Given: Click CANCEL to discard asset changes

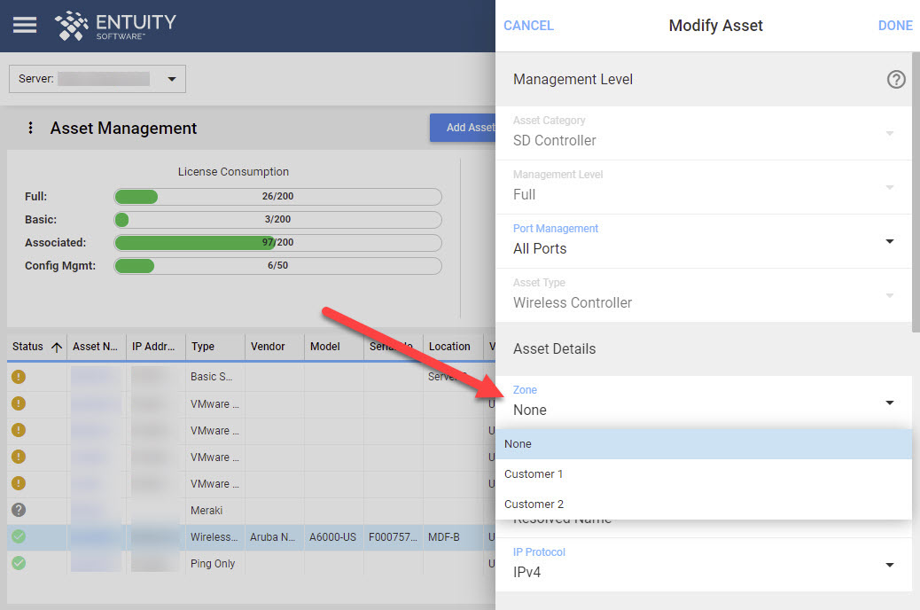Looking at the screenshot, I should click(528, 26).
